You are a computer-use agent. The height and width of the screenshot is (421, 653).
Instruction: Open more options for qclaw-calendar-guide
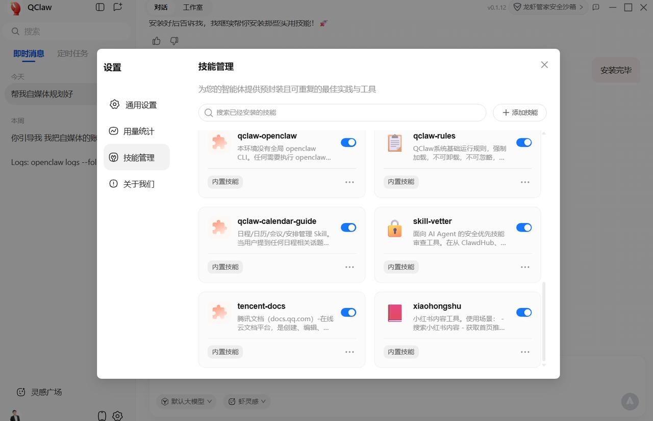349,267
